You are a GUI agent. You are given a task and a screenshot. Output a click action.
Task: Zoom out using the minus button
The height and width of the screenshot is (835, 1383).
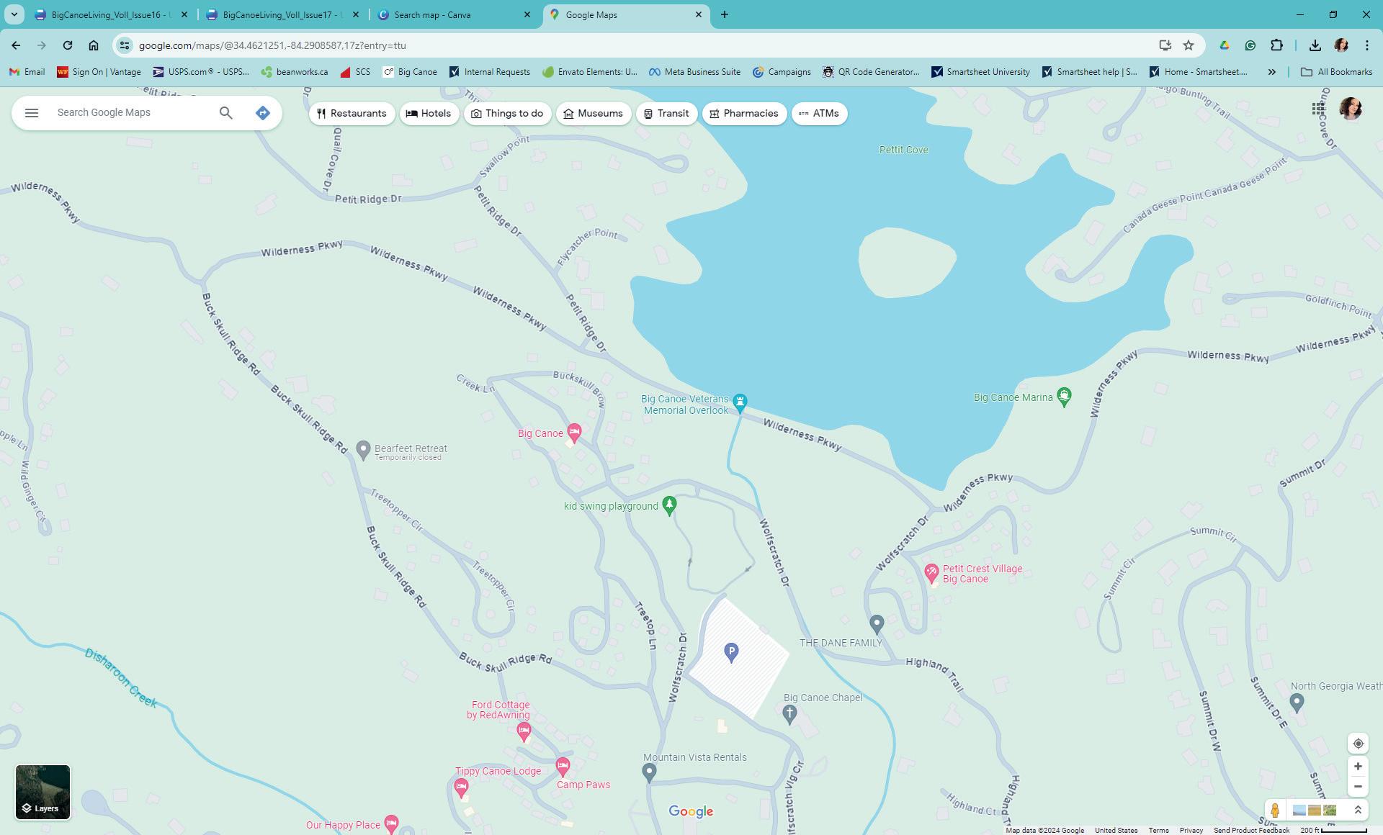(1358, 787)
